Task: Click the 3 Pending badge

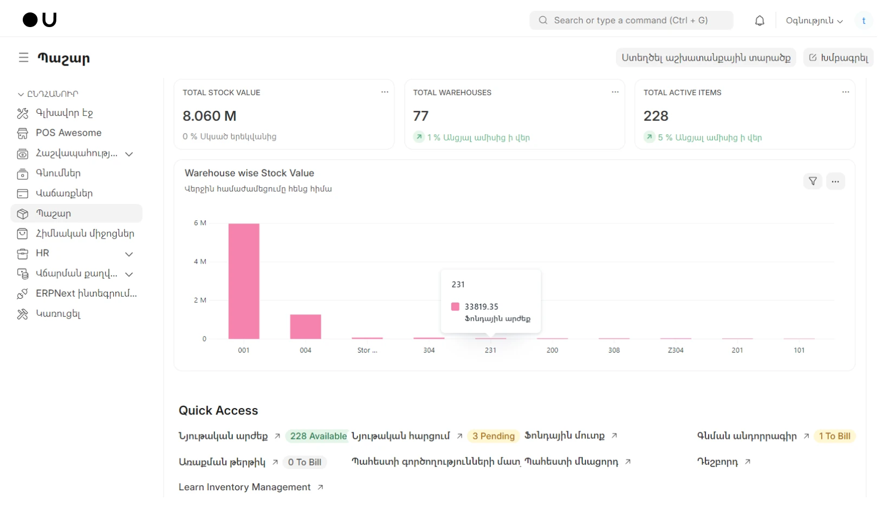Action: coord(494,436)
